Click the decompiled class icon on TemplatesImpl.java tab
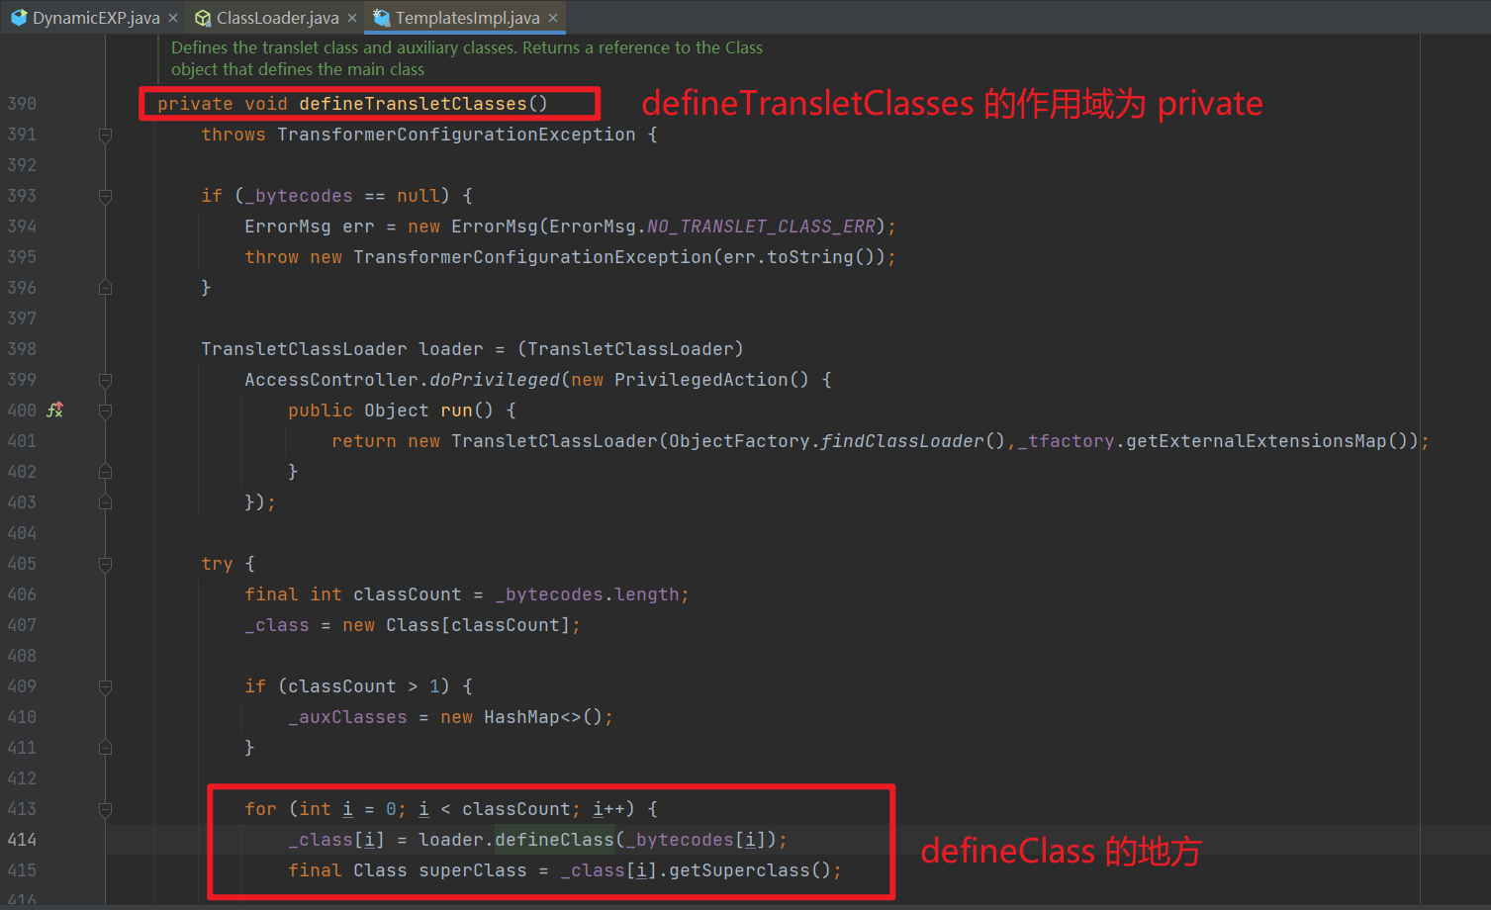This screenshot has height=910, width=1491. pyautogui.click(x=381, y=17)
